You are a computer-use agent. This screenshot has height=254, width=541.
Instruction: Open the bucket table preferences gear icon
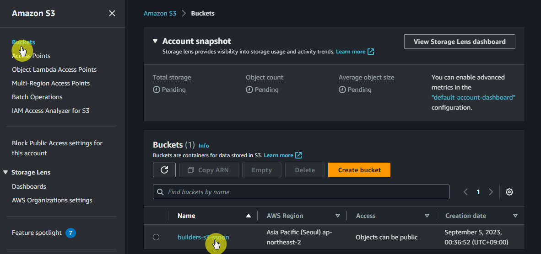pos(509,192)
